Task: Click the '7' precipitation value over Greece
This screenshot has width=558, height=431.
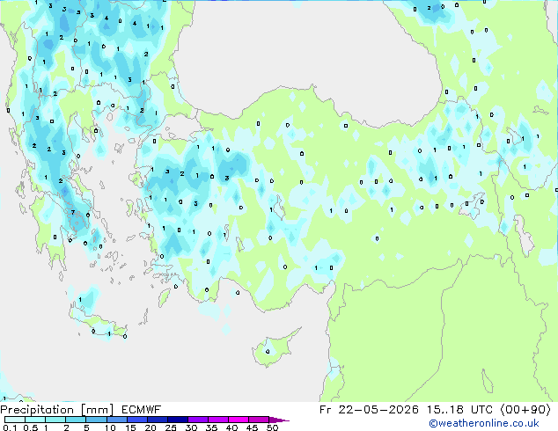Action: [72, 213]
